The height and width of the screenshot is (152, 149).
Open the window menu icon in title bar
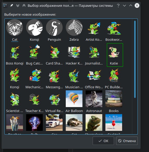[x=5, y=5]
